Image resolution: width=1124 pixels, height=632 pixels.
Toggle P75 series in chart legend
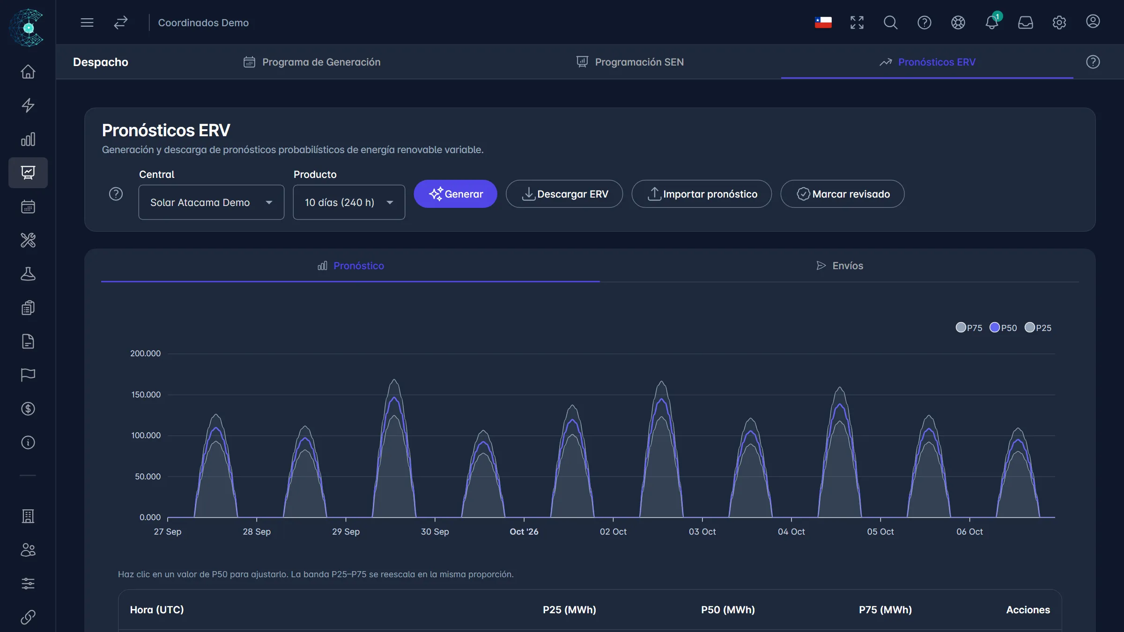point(969,328)
